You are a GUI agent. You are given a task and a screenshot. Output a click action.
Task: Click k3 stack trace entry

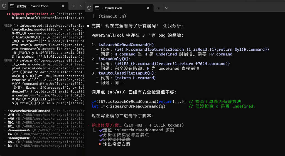coord(10,146)
